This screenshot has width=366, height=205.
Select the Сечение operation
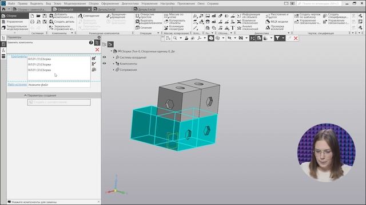(x=144, y=28)
